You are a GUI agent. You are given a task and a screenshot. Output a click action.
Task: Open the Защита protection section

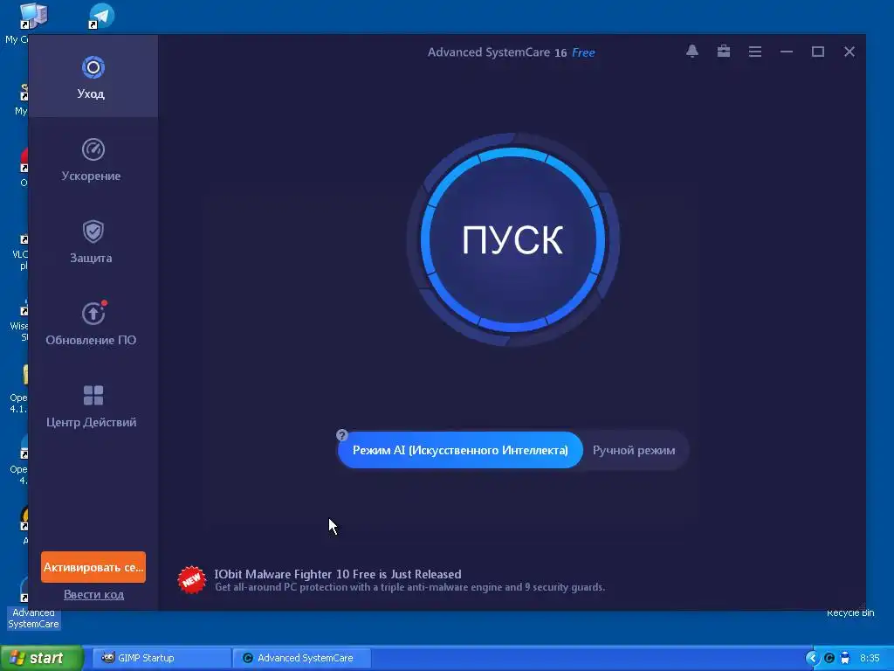pos(93,241)
